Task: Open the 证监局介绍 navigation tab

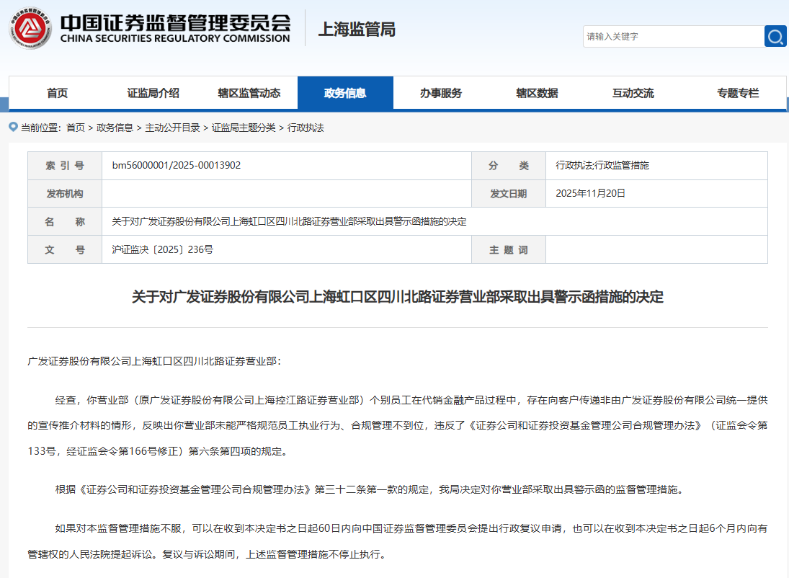Action: (153, 93)
